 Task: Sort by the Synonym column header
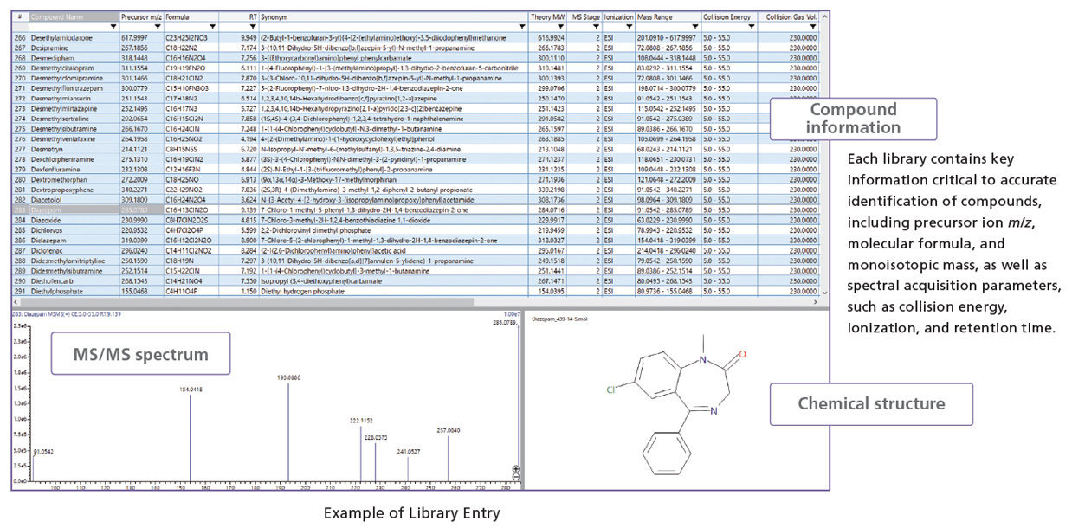tap(393, 16)
